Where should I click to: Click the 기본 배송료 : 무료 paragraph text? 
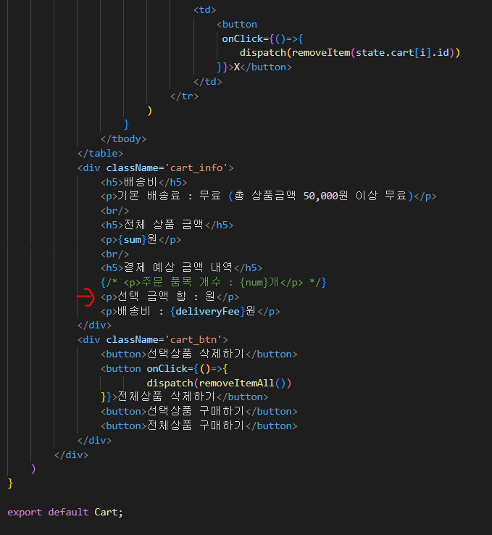point(169,196)
